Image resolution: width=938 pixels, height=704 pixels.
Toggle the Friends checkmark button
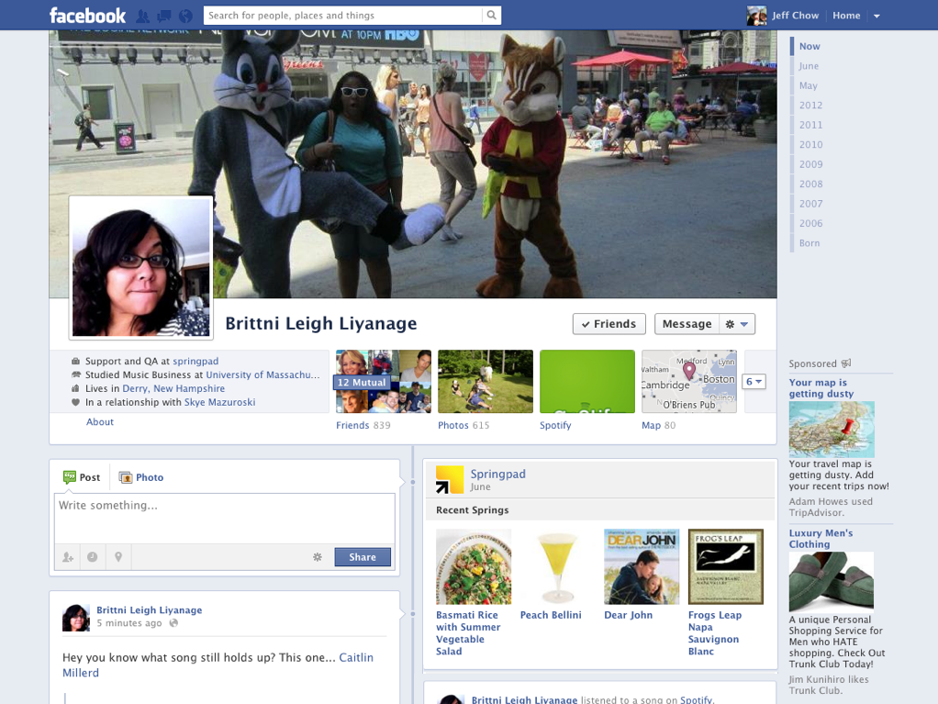click(609, 324)
